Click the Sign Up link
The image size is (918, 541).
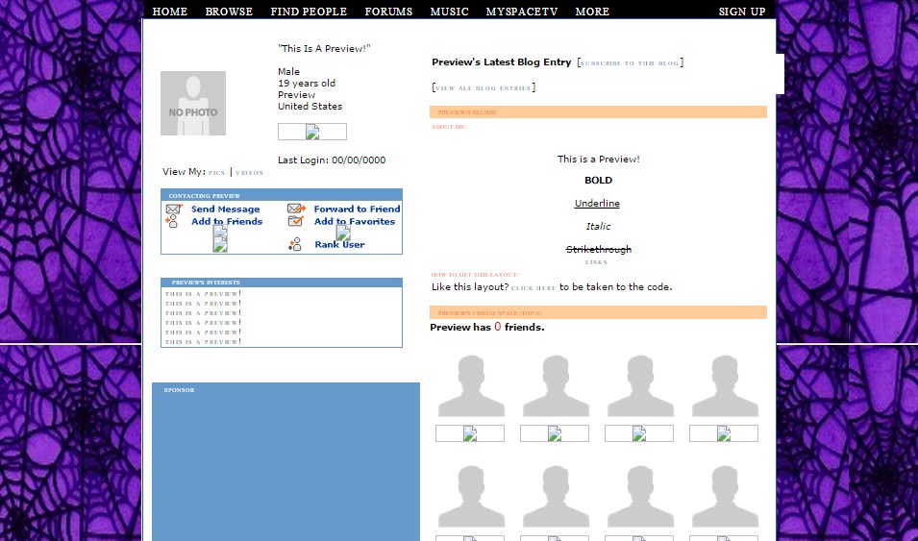[742, 12]
